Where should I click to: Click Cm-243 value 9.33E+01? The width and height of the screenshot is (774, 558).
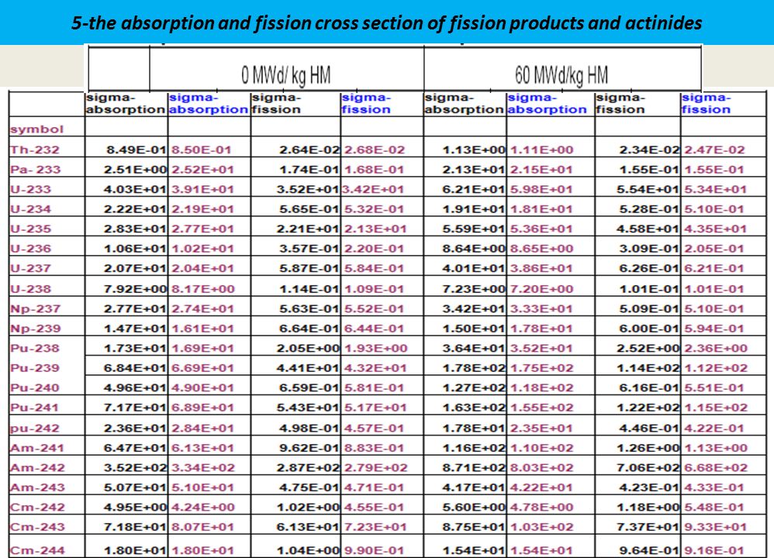(x=716, y=527)
